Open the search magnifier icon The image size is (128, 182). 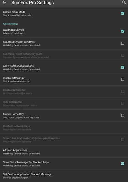[124, 2]
